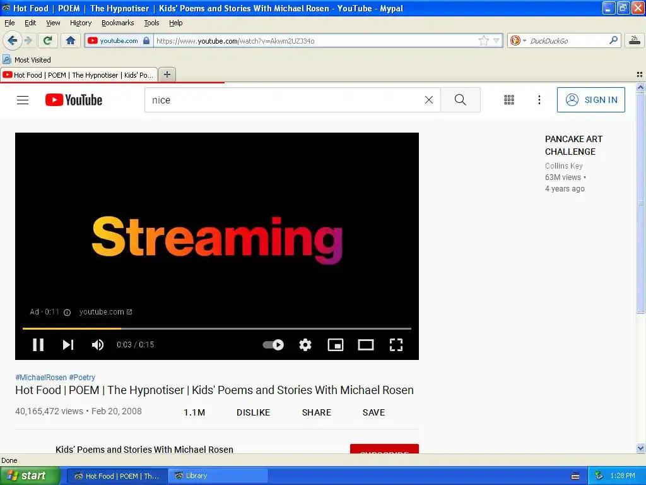
Task: Open the View menu
Action: pyautogui.click(x=53, y=23)
